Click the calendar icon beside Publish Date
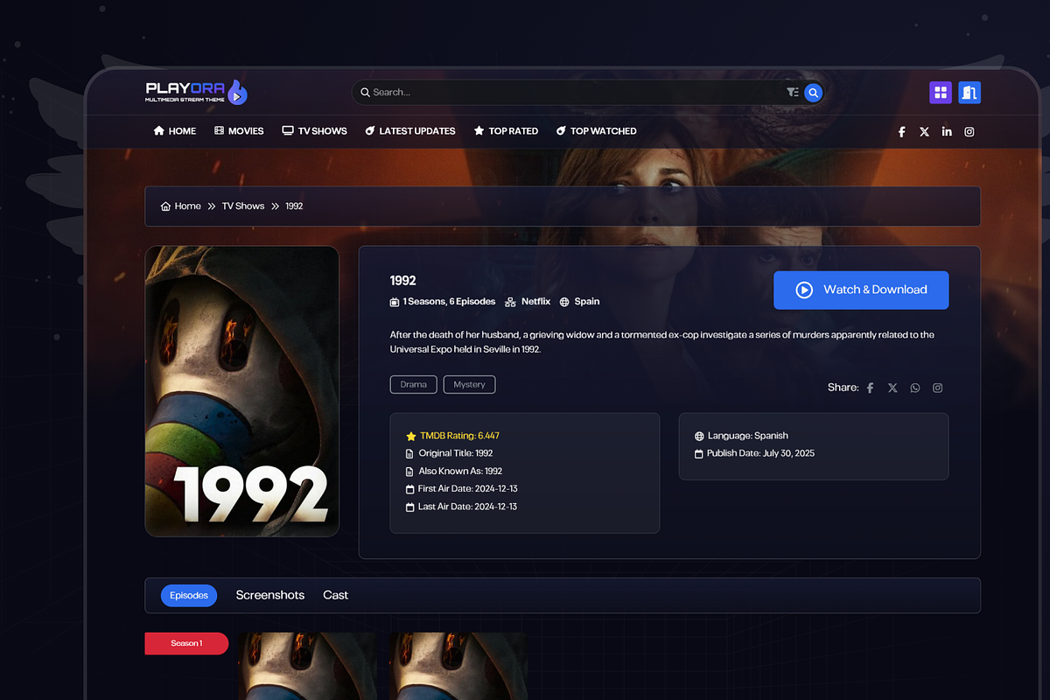1050x700 pixels. click(699, 454)
